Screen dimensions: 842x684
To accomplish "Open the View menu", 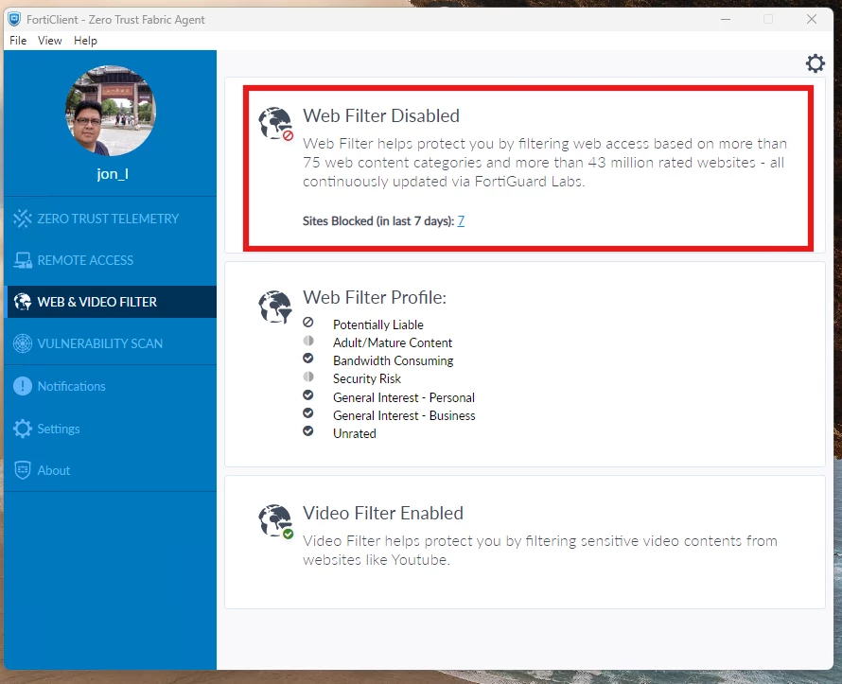I will 49,41.
